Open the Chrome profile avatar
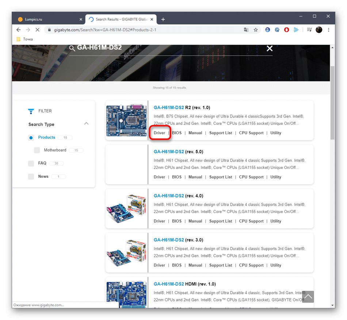The height and width of the screenshot is (320, 347). click(319, 30)
